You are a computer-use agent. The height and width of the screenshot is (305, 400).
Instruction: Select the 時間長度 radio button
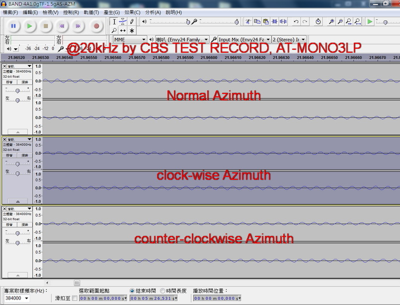pyautogui.click(x=162, y=291)
